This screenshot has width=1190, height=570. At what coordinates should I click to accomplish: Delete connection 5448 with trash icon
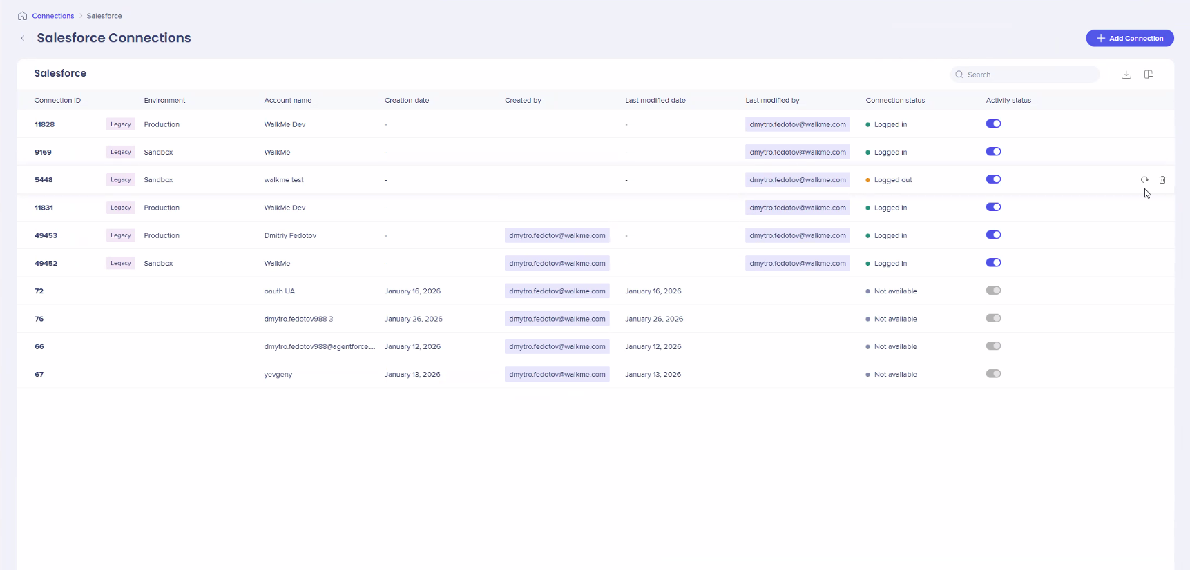pos(1162,180)
